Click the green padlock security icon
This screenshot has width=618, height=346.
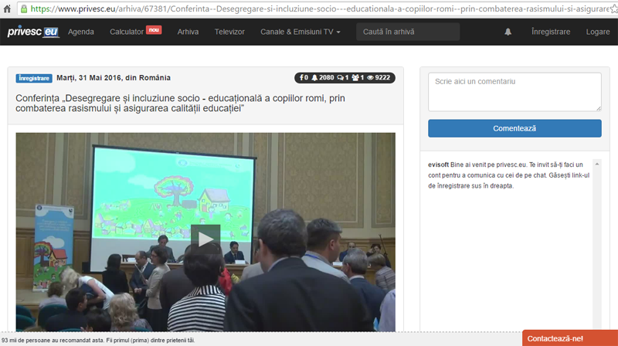click(24, 8)
